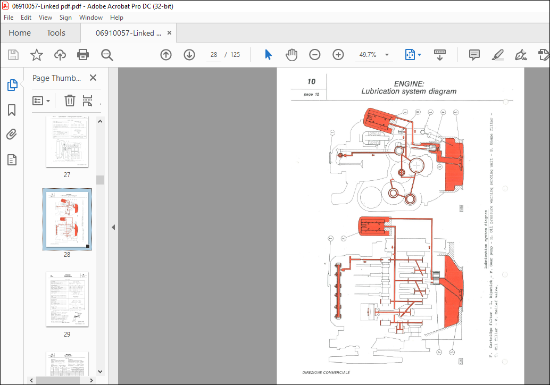Switch to the Home tab
This screenshot has height=385, width=550.
20,32
